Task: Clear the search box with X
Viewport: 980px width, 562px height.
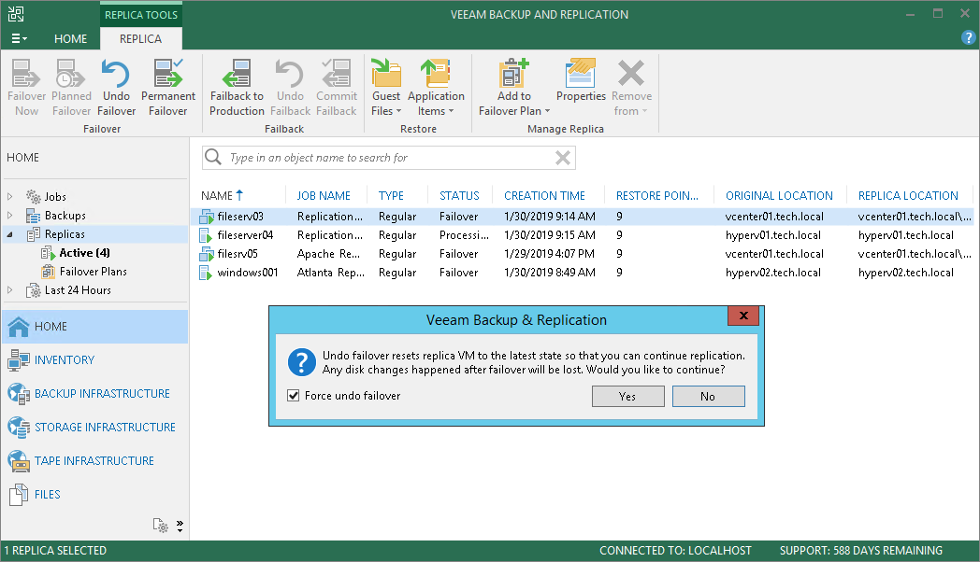Action: pyautogui.click(x=563, y=158)
